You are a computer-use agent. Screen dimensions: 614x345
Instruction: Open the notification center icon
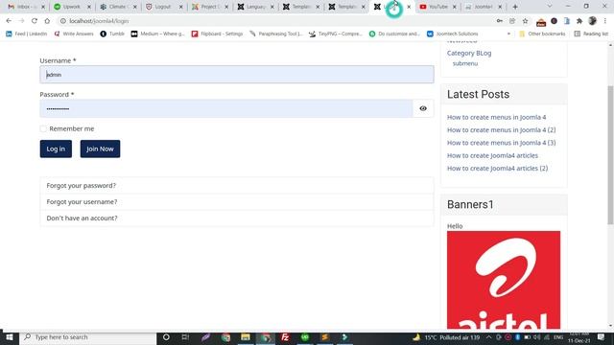pos(602,337)
